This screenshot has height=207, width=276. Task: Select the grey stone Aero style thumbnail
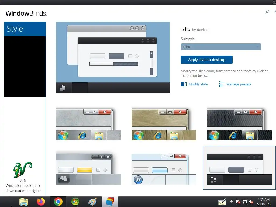[x=88, y=125]
